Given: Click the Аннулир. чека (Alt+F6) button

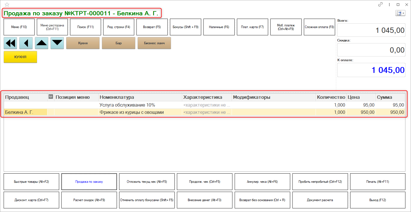Looking at the screenshot, I should pyautogui.click(x=262, y=182).
